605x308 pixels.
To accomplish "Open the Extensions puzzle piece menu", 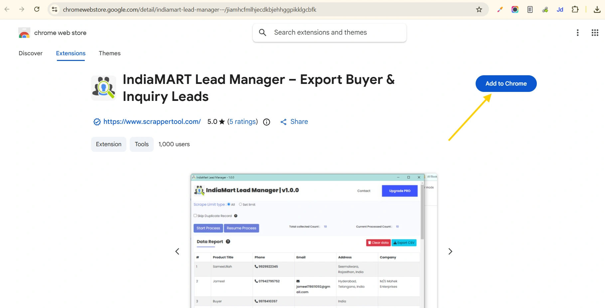I will [x=575, y=9].
